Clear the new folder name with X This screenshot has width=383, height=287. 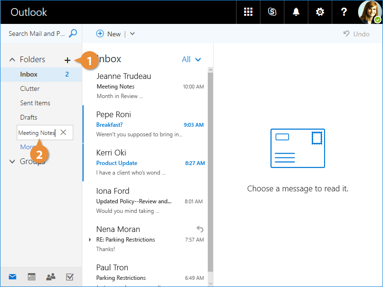(63, 132)
